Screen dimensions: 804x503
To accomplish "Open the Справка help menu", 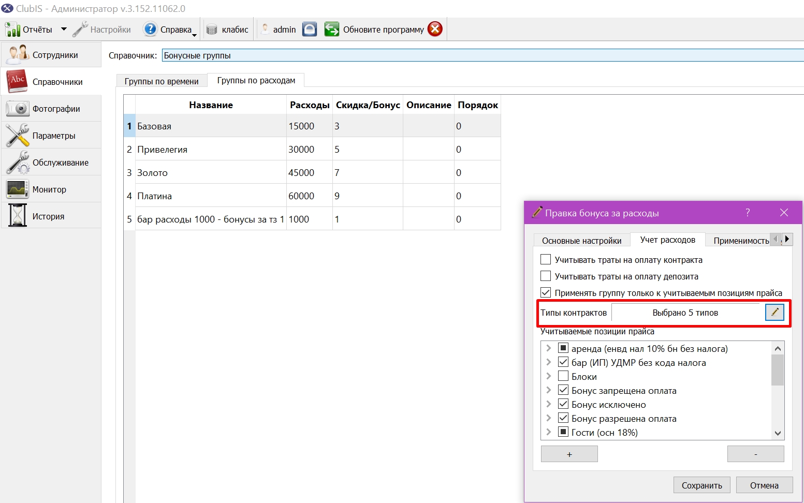I will point(170,29).
